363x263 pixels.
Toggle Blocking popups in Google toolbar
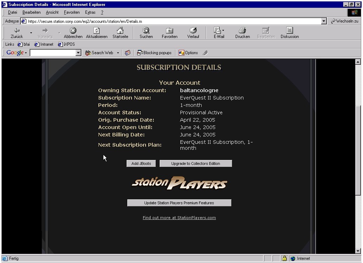(154, 53)
